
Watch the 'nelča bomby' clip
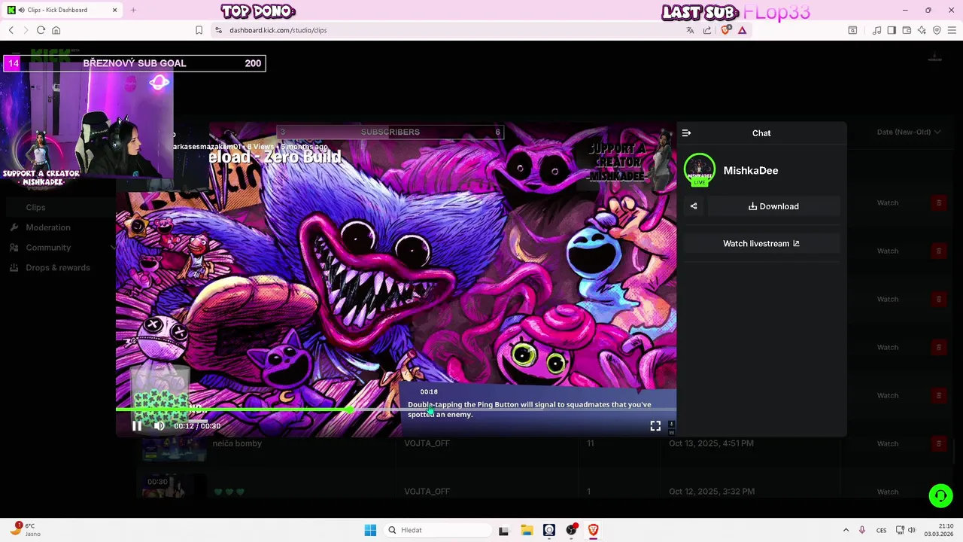(x=888, y=443)
